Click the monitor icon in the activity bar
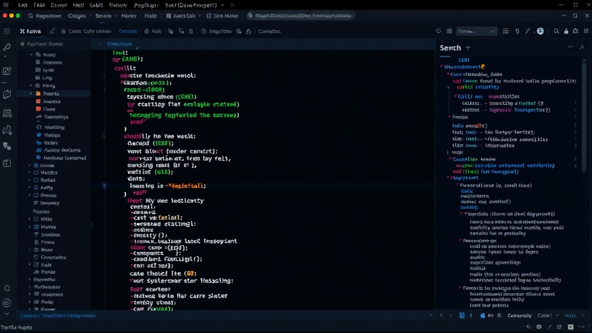This screenshot has width=592, height=333. [7, 131]
